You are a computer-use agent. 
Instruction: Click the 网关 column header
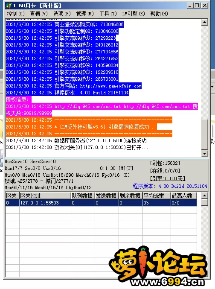pyautogui.click(x=12, y=196)
